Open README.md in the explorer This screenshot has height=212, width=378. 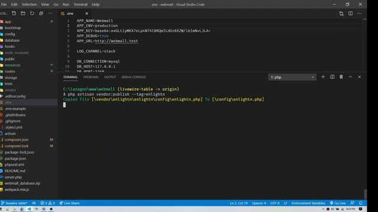[28, 171]
